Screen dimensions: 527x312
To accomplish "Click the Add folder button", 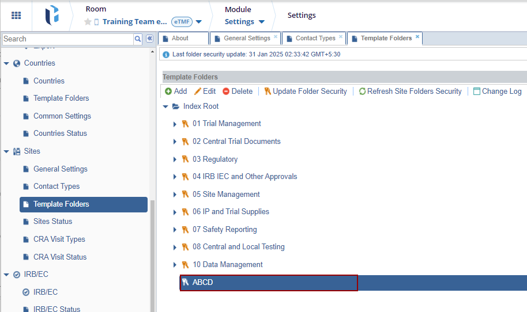I will coord(175,91).
